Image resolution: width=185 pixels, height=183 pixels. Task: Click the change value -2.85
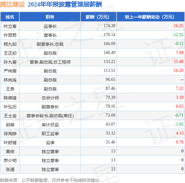click(x=179, y=124)
